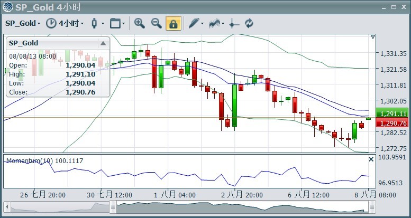The width and height of the screenshot is (411, 218).
Task: Minimize the SP_Gold chart window
Action: coord(384,7)
